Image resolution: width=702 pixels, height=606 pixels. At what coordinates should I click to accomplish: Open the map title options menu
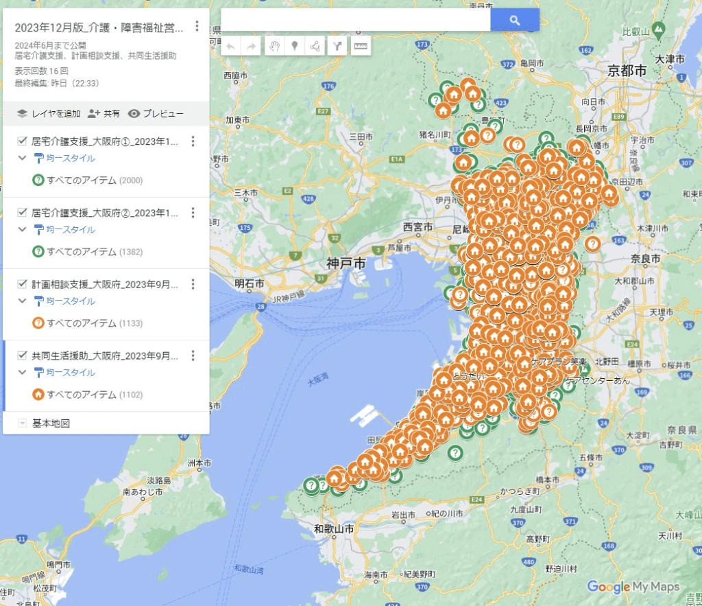[x=197, y=26]
